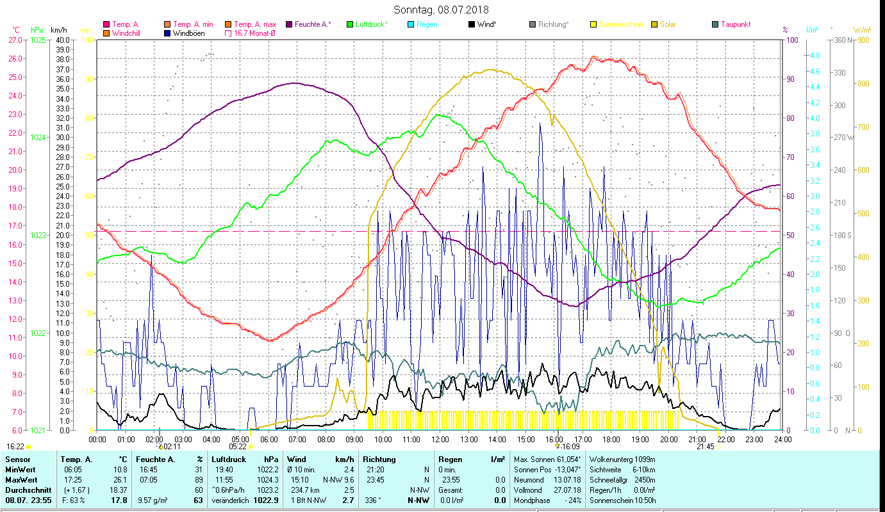This screenshot has height=512, width=885.
Task: Click the Schneefallgr 2450m entry
Action: coord(621,480)
